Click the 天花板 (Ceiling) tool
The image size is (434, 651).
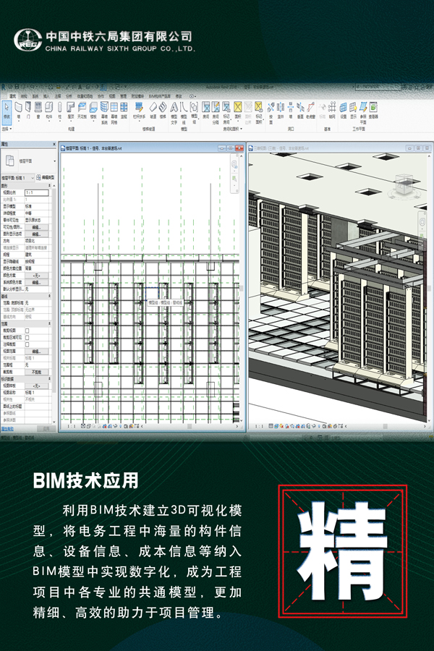point(82,109)
